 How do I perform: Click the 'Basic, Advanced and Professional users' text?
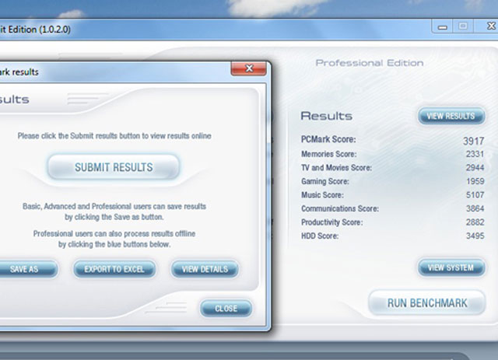click(x=114, y=211)
